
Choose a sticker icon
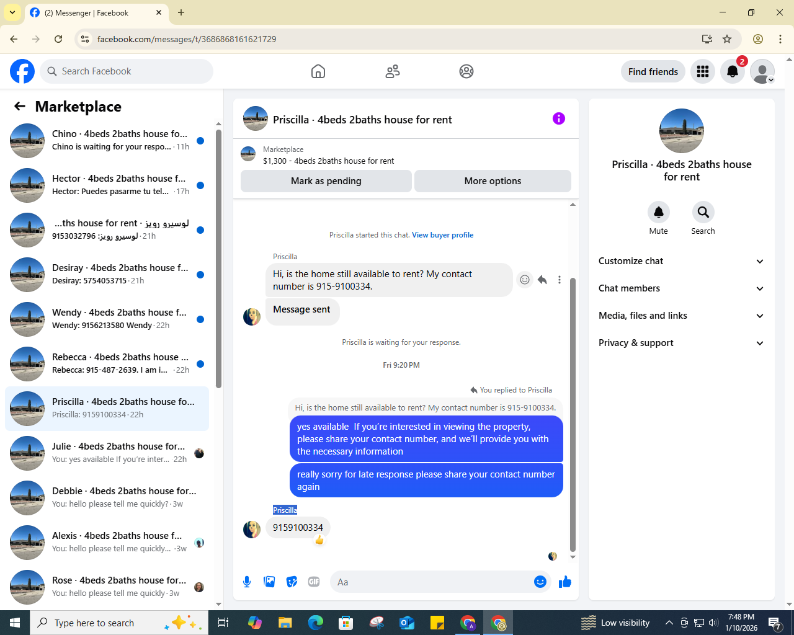[292, 582]
